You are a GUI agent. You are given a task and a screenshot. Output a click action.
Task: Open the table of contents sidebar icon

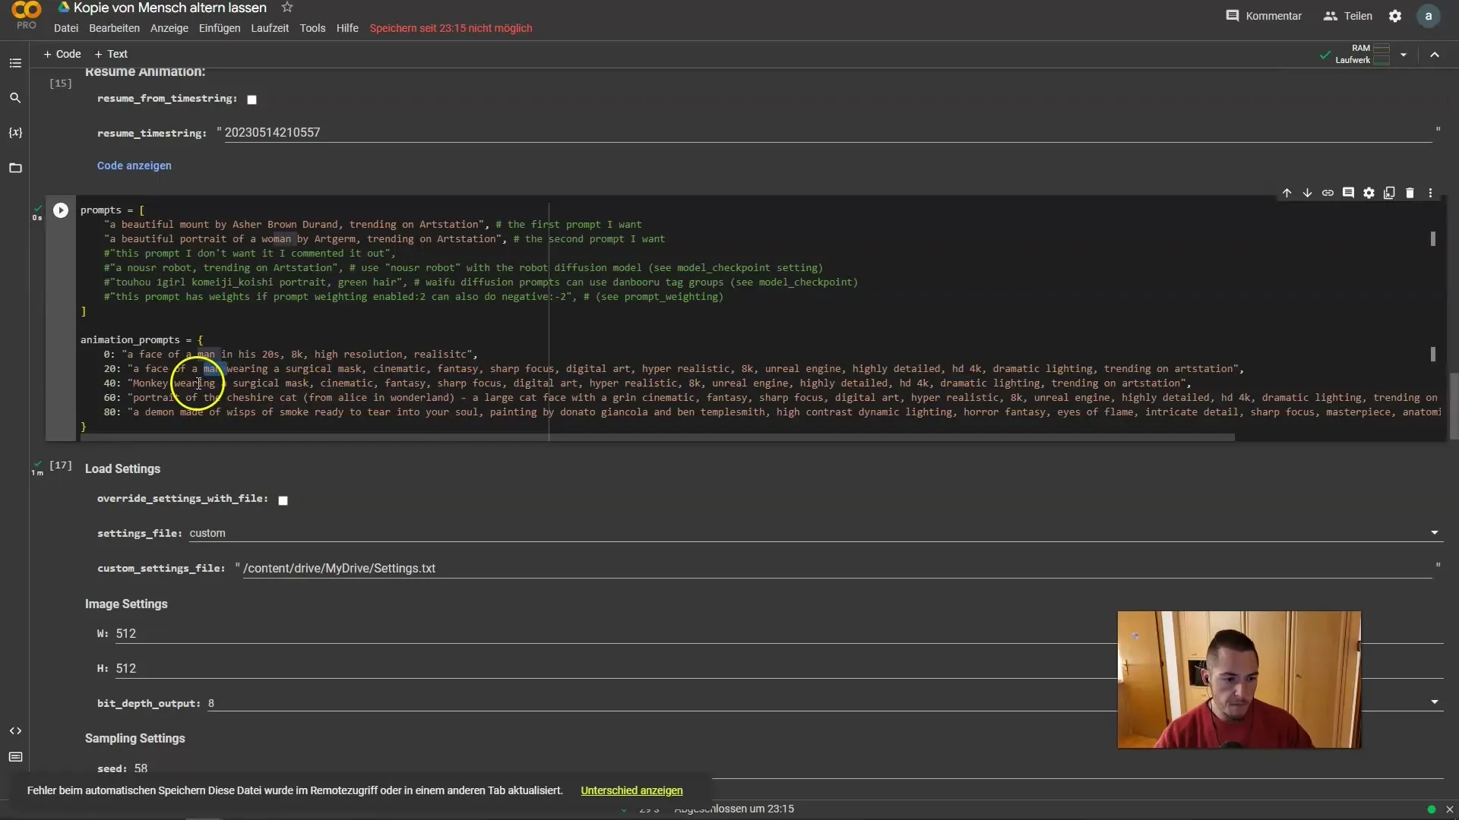click(x=15, y=63)
